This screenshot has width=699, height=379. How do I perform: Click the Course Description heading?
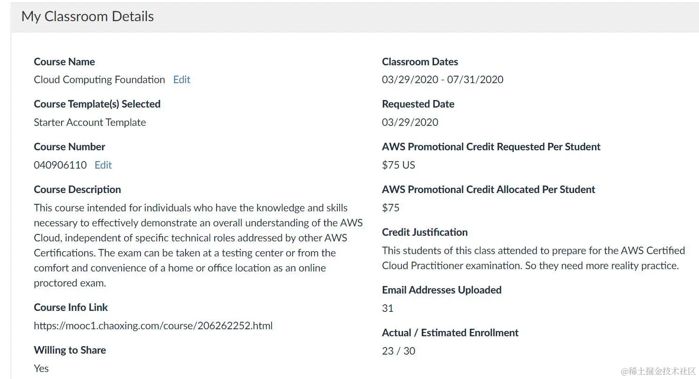tap(77, 189)
